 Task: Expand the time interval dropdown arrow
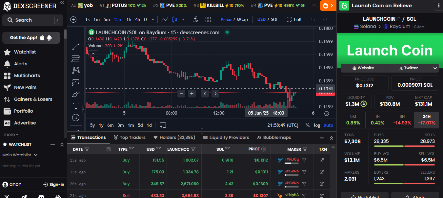(152, 19)
